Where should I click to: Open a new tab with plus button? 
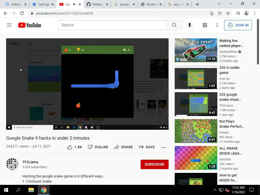pyautogui.click(x=197, y=5)
